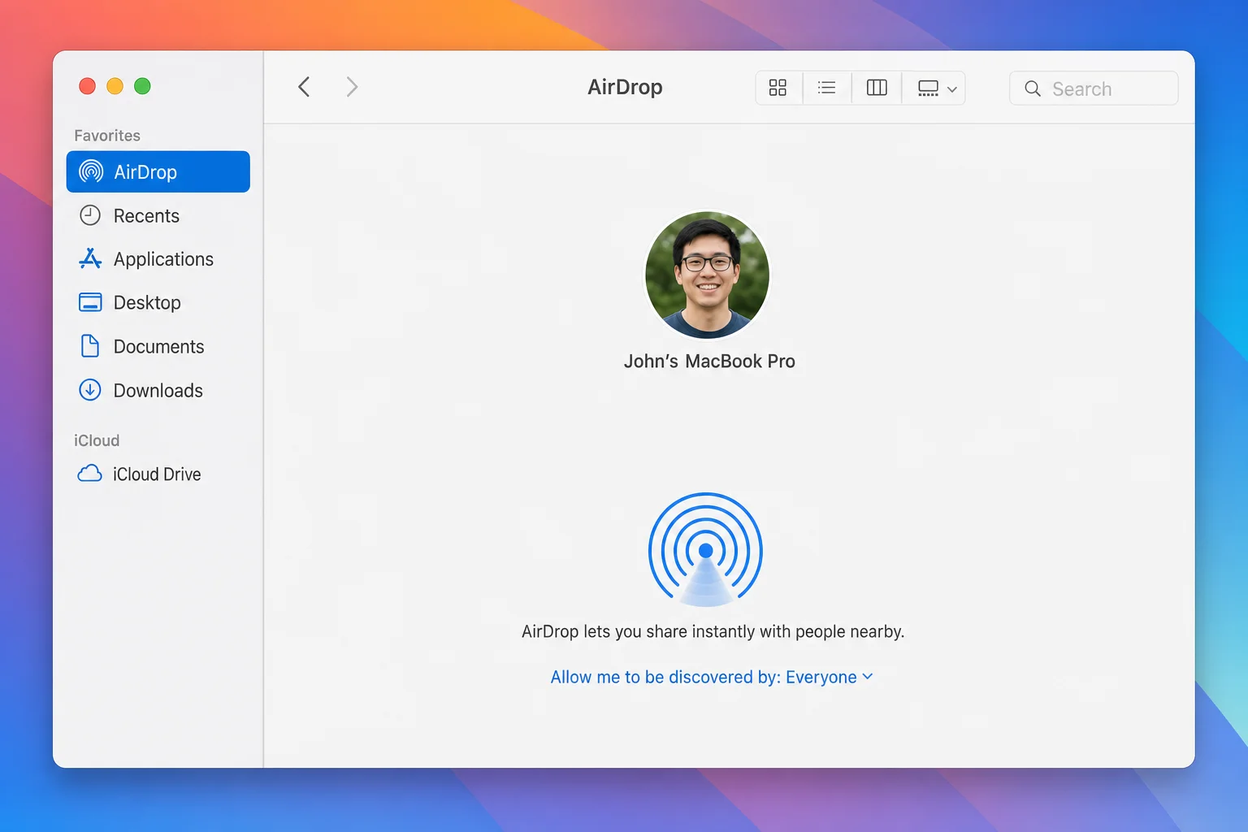Click the Recents clock icon
Screen dimensions: 1248x832
coord(90,215)
